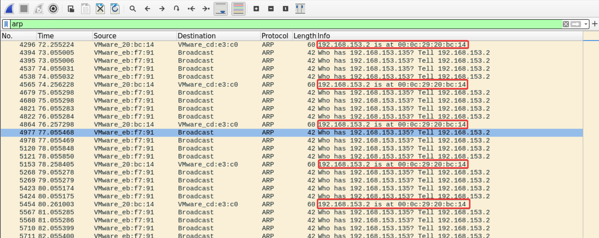Screen dimensions: 599x238
Task: Open the display filter bookmark menu
Action: click(x=6, y=24)
